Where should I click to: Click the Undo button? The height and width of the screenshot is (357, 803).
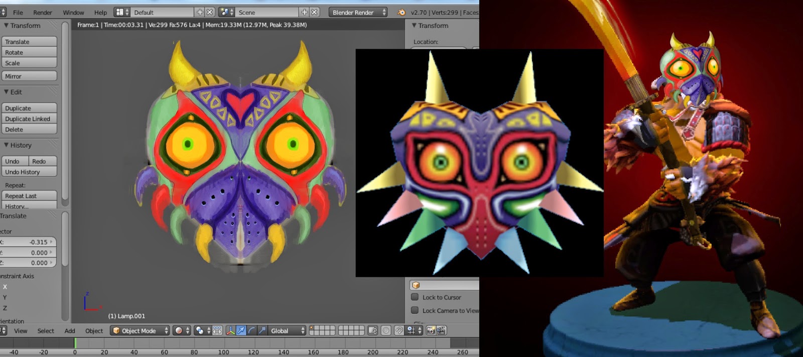pos(15,161)
